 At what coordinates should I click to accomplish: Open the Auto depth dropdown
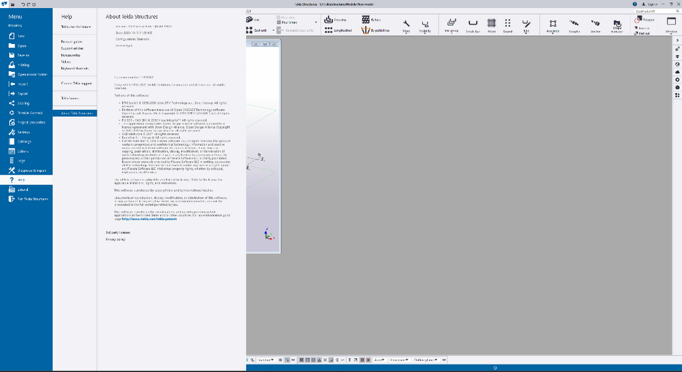point(379,360)
